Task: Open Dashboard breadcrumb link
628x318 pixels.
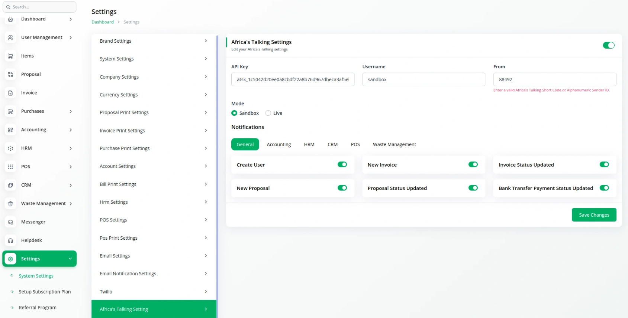Action: 103,22
